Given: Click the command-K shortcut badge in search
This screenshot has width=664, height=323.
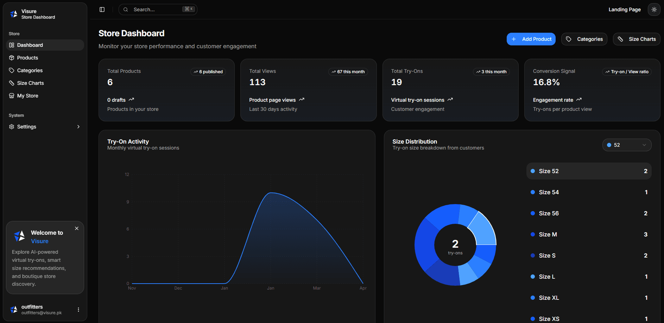Looking at the screenshot, I should [189, 9].
